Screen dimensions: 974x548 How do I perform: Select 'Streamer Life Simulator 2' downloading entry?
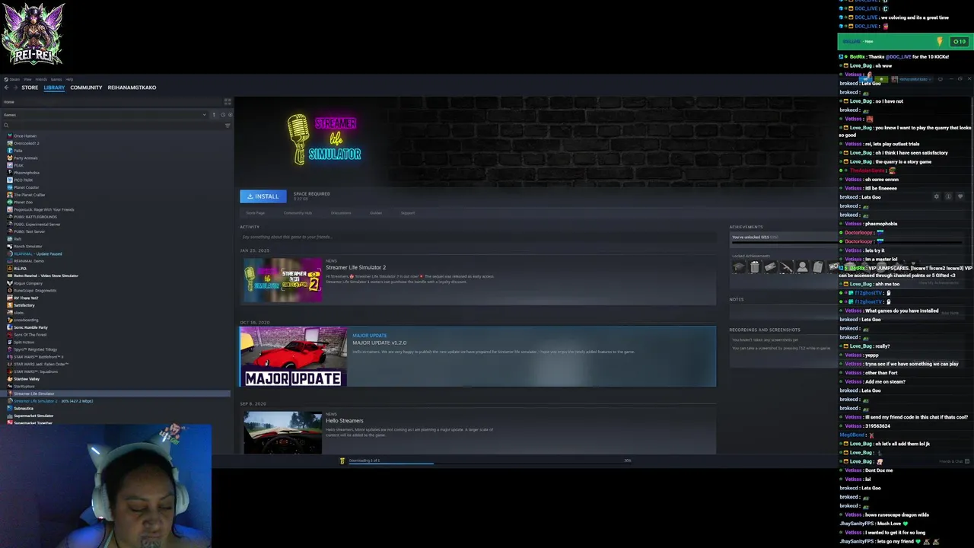tap(53, 400)
